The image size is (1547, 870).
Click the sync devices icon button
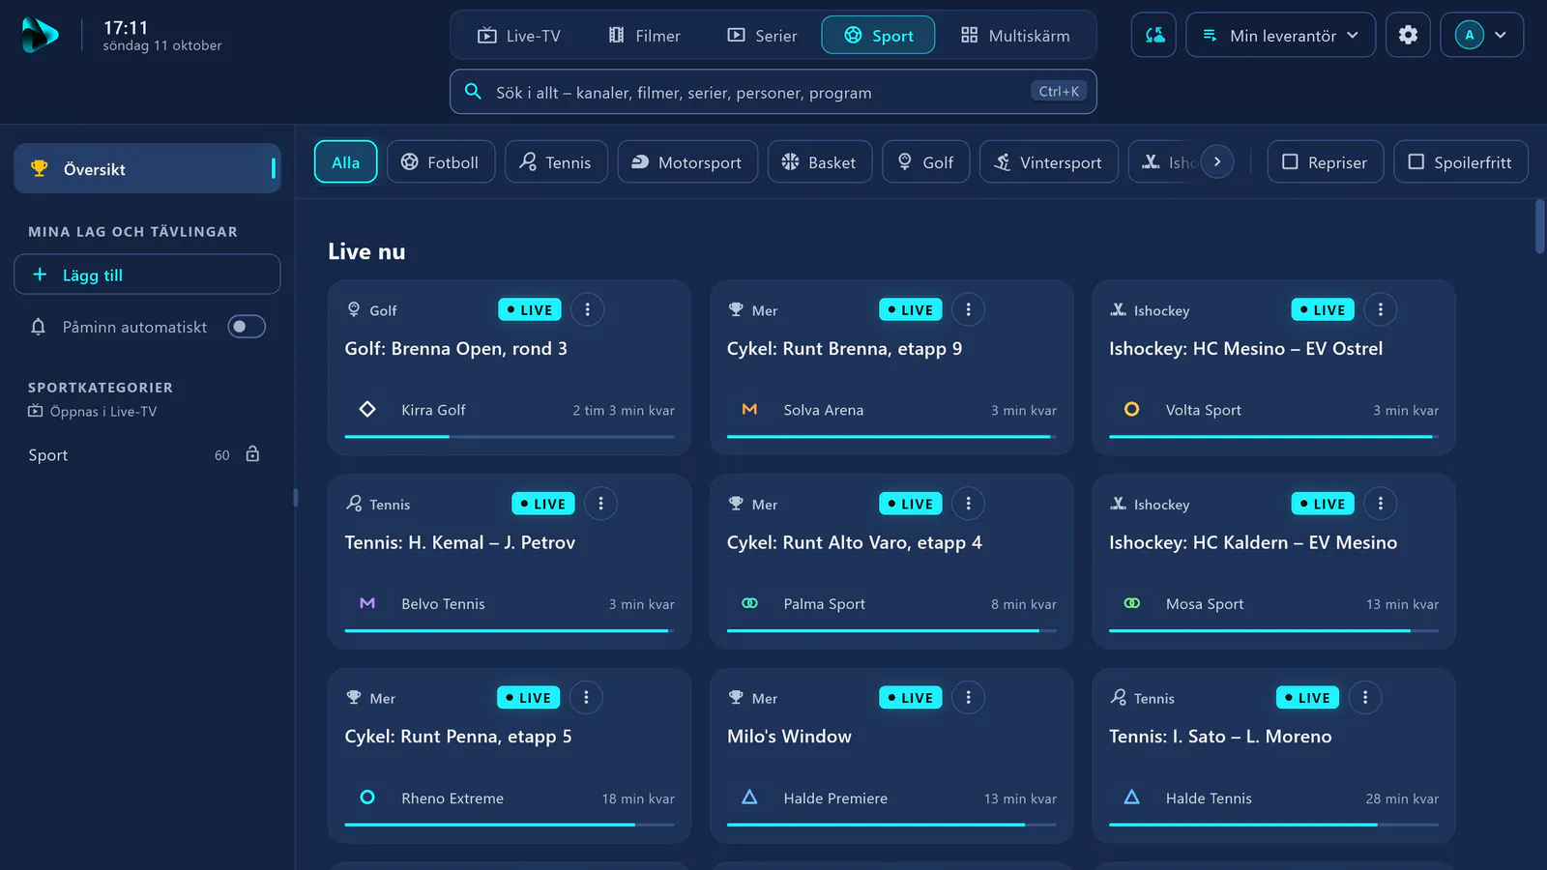pyautogui.click(x=1153, y=35)
